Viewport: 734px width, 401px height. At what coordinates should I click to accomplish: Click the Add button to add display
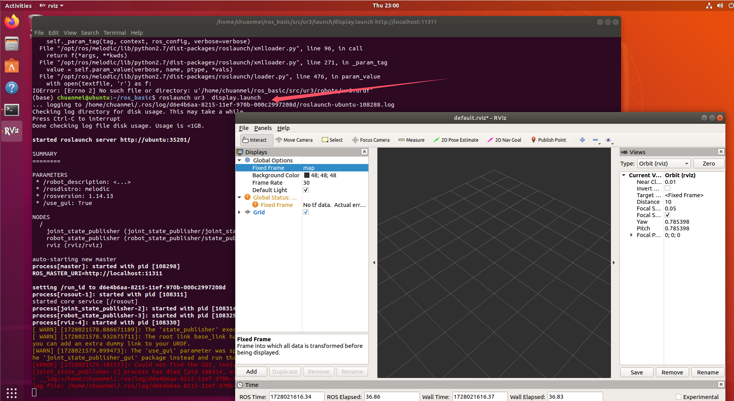click(251, 371)
